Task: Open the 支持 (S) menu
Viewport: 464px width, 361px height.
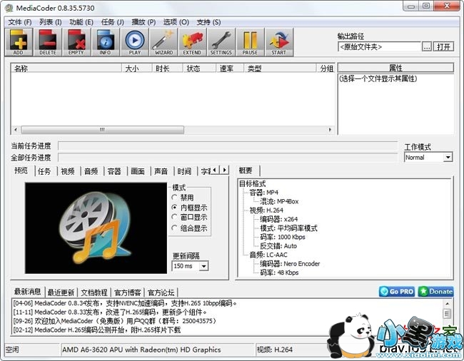Action: (x=208, y=22)
